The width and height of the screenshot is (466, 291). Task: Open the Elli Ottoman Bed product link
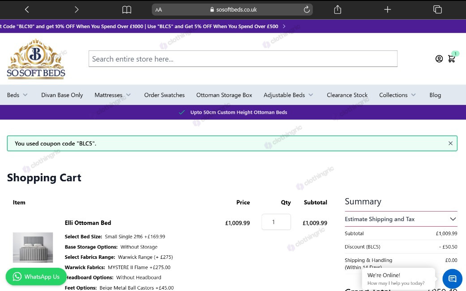(x=88, y=223)
